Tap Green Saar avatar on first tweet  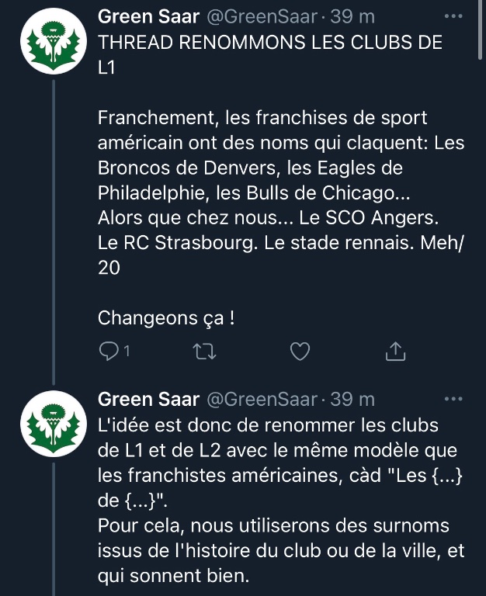click(x=54, y=41)
